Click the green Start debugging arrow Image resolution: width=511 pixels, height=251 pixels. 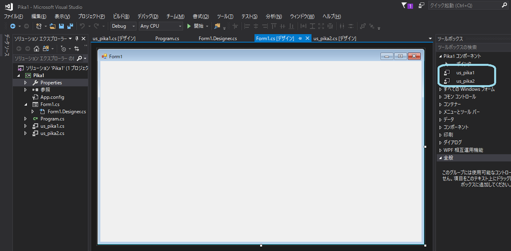189,26
